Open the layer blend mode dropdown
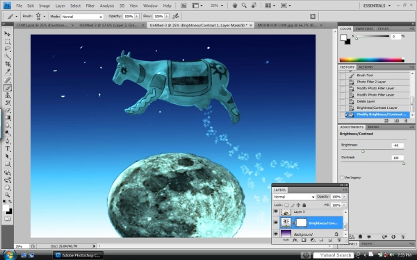Viewport: 417px width, 260px height. point(294,197)
